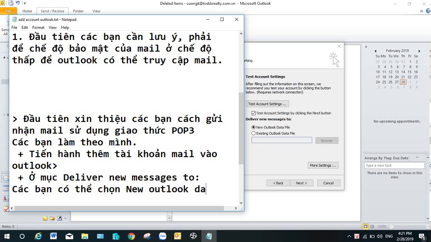Switch to Reading view in Outlook status bar
This screenshot has height=242, width=431.
[x=373, y=227]
